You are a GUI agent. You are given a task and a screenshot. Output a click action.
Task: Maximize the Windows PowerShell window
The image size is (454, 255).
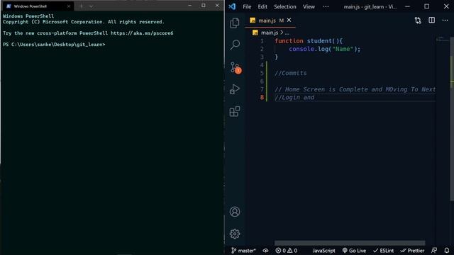tap(204, 6)
